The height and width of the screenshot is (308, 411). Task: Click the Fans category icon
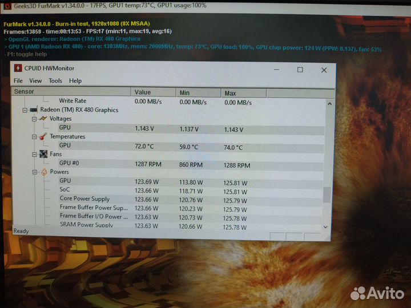[43, 154]
